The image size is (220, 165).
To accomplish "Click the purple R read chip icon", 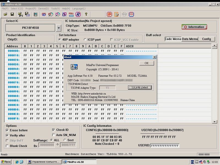I will [78, 14].
